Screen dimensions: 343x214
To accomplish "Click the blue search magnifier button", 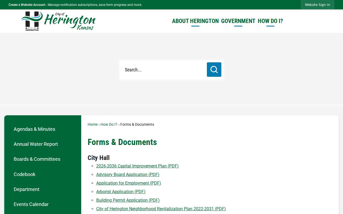I will click(214, 70).
